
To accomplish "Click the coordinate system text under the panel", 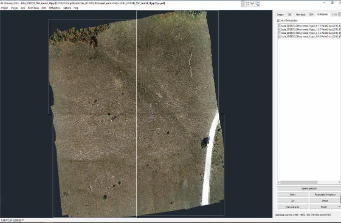I will (303, 215).
